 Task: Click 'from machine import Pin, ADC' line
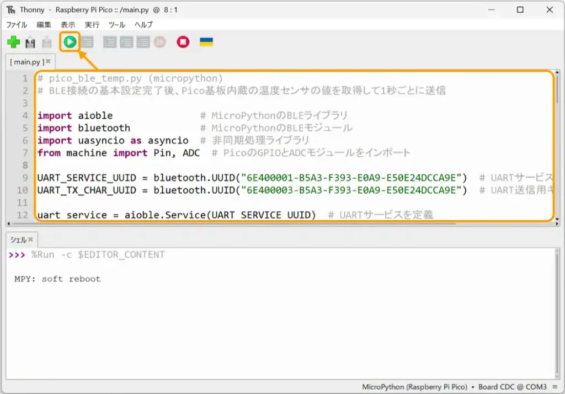point(119,153)
